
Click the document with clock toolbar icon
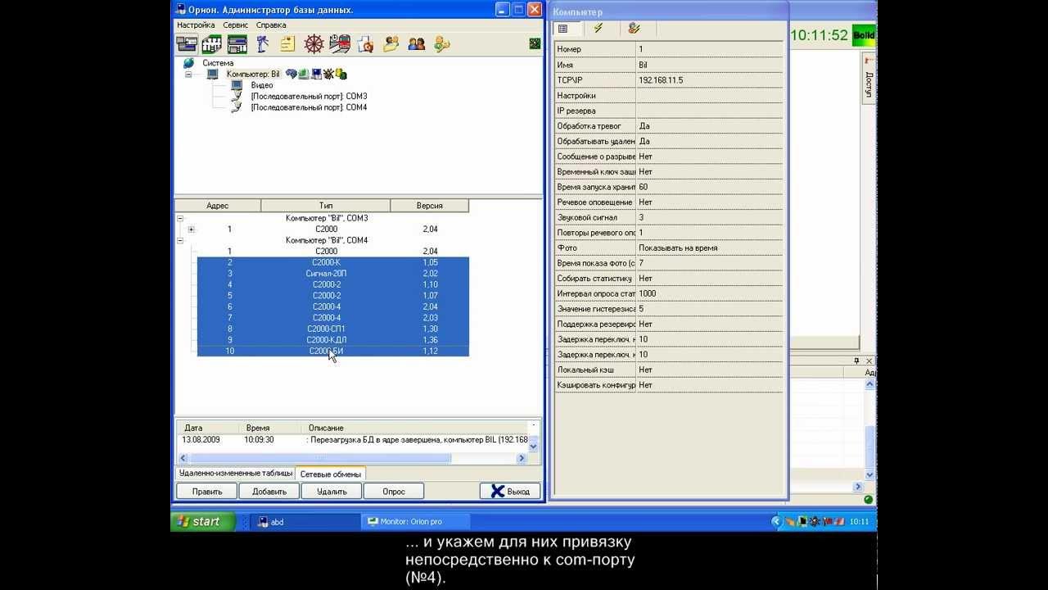pos(366,44)
